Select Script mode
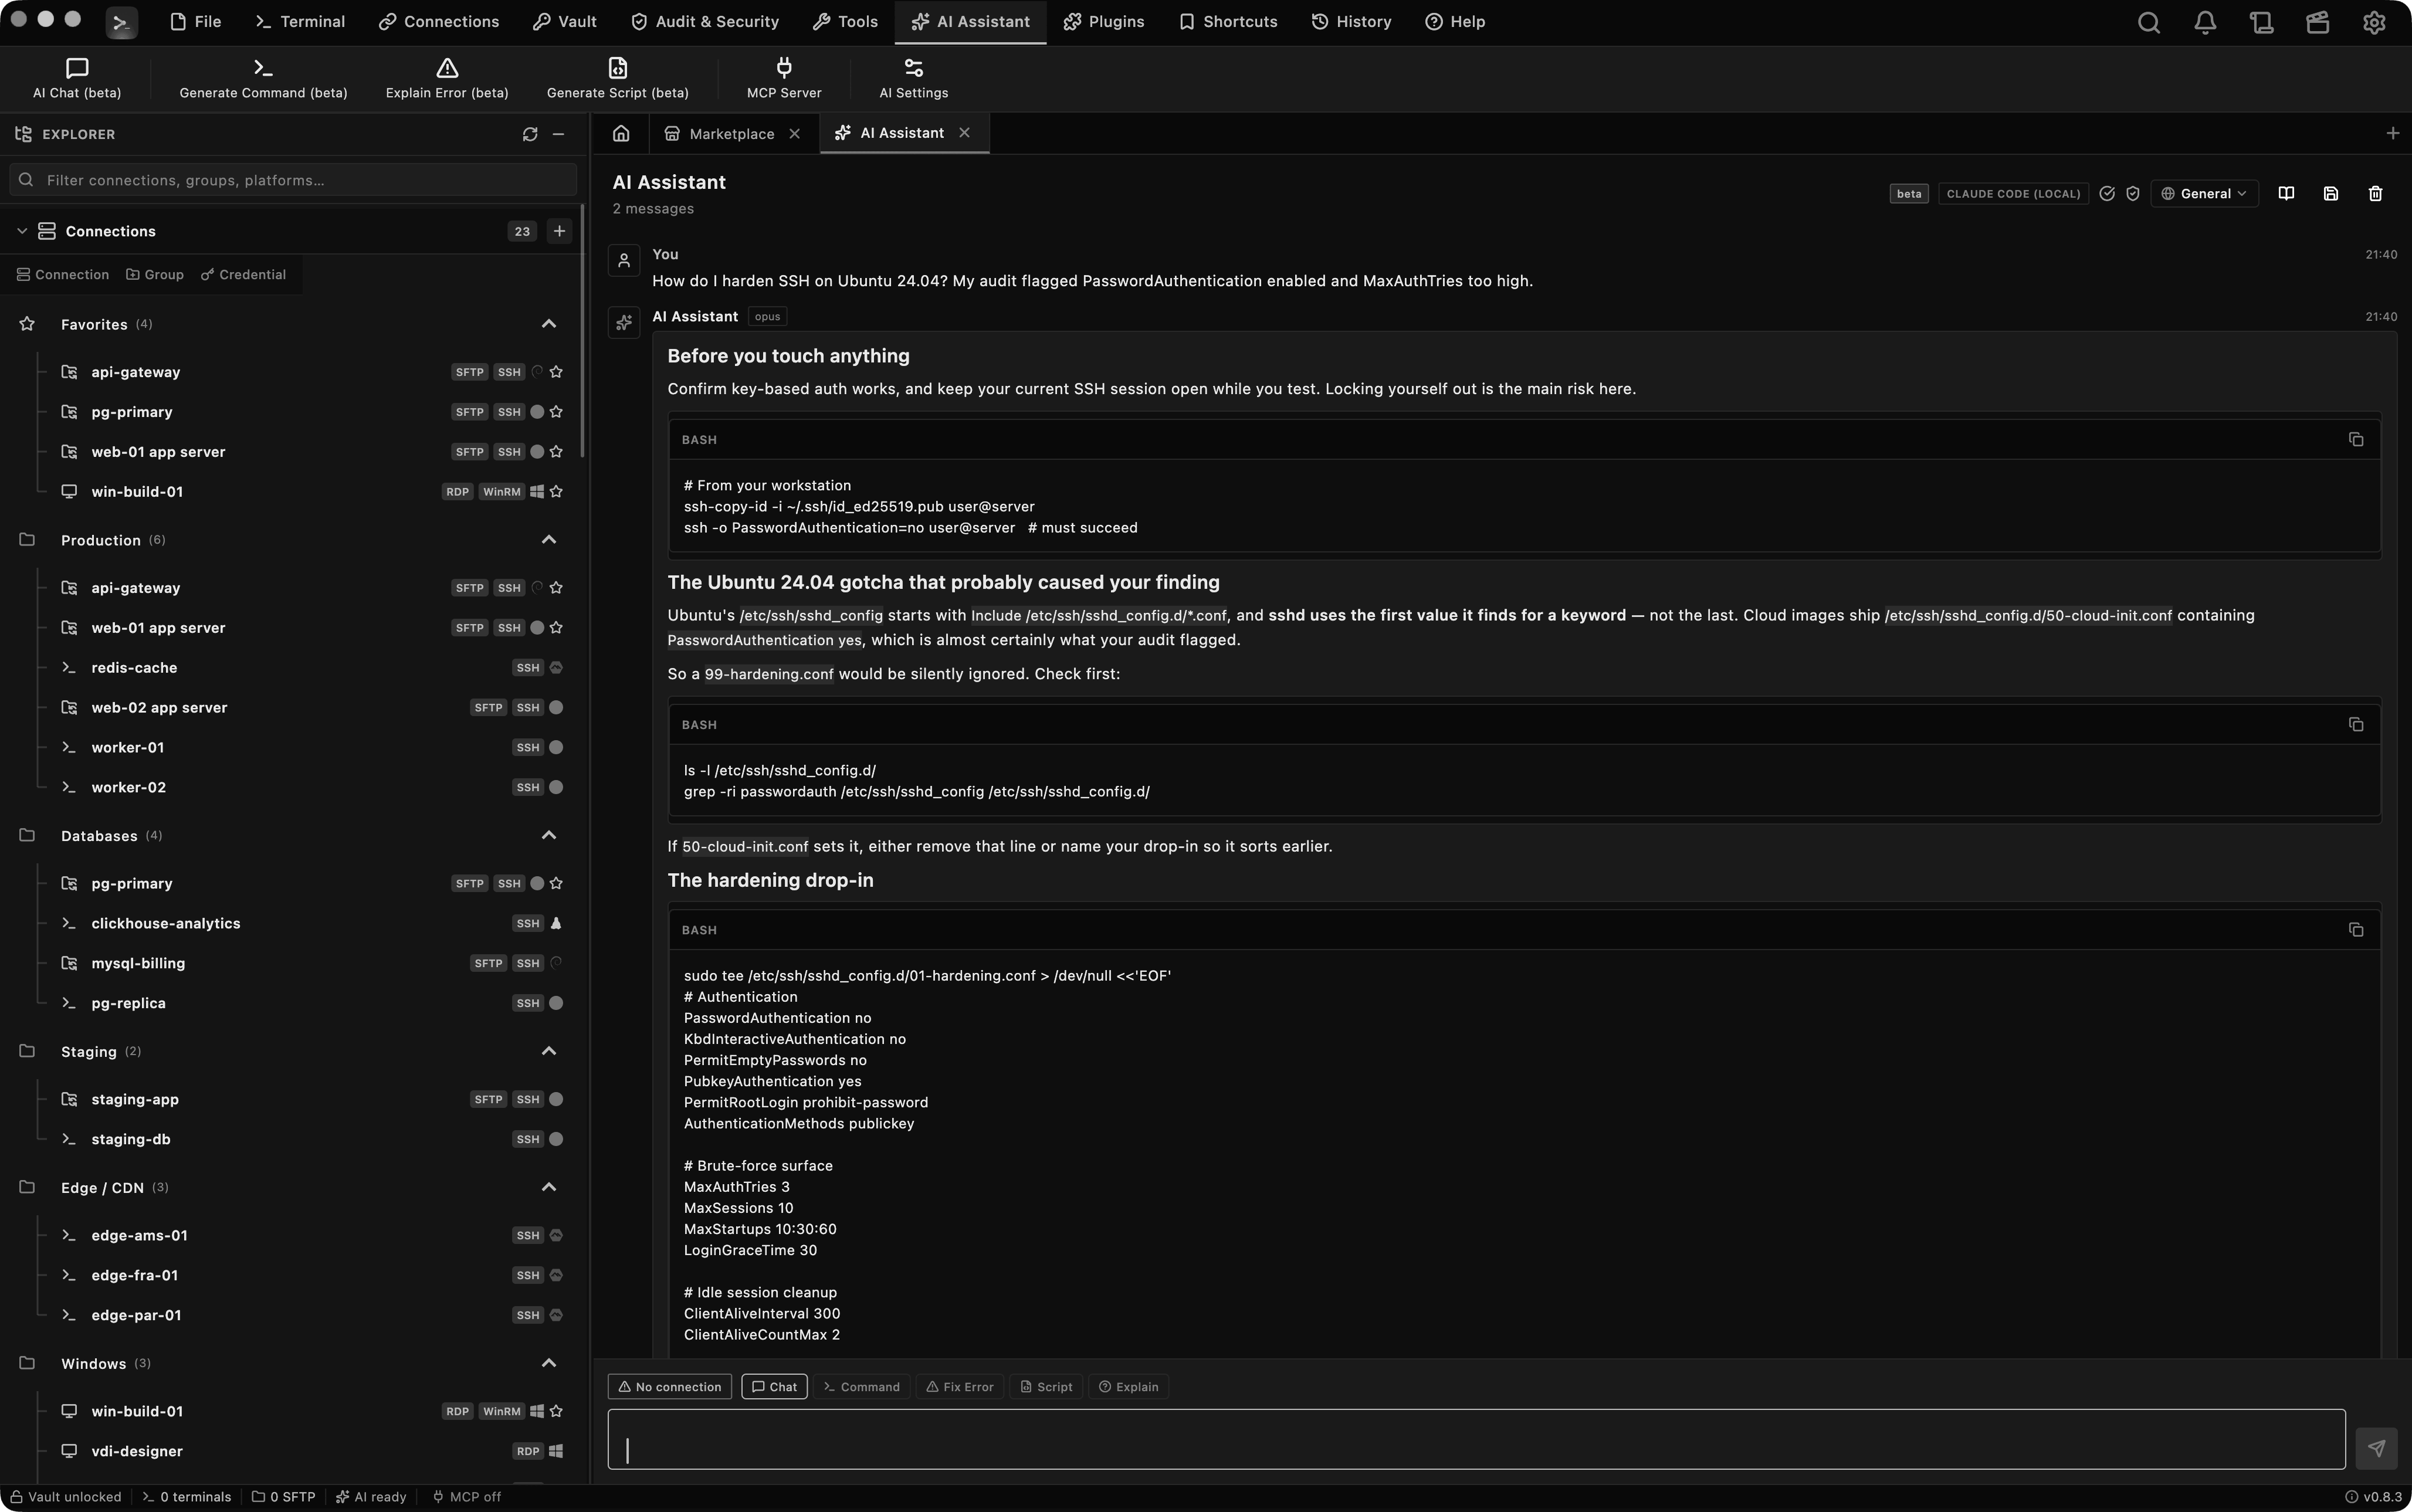Viewport: 2412px width, 1512px height. point(1046,1387)
